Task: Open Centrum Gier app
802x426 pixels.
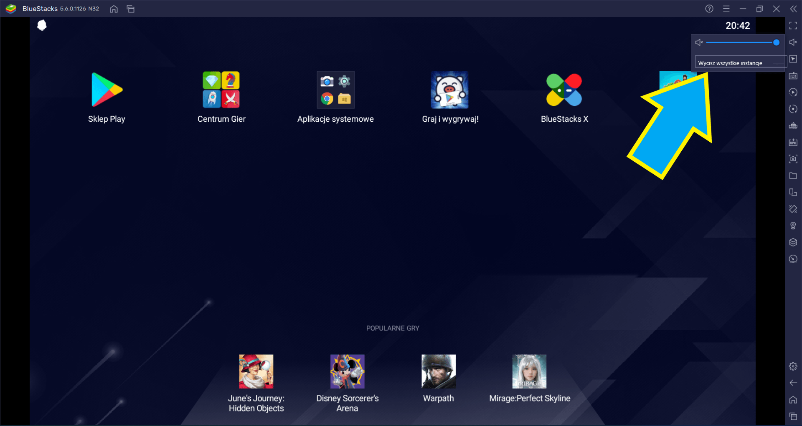Action: 221,90
